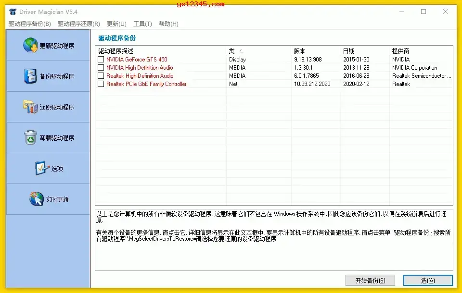This screenshot has height=293, width=462.
Task: Sort by the 类 column header
Action: (x=259, y=51)
